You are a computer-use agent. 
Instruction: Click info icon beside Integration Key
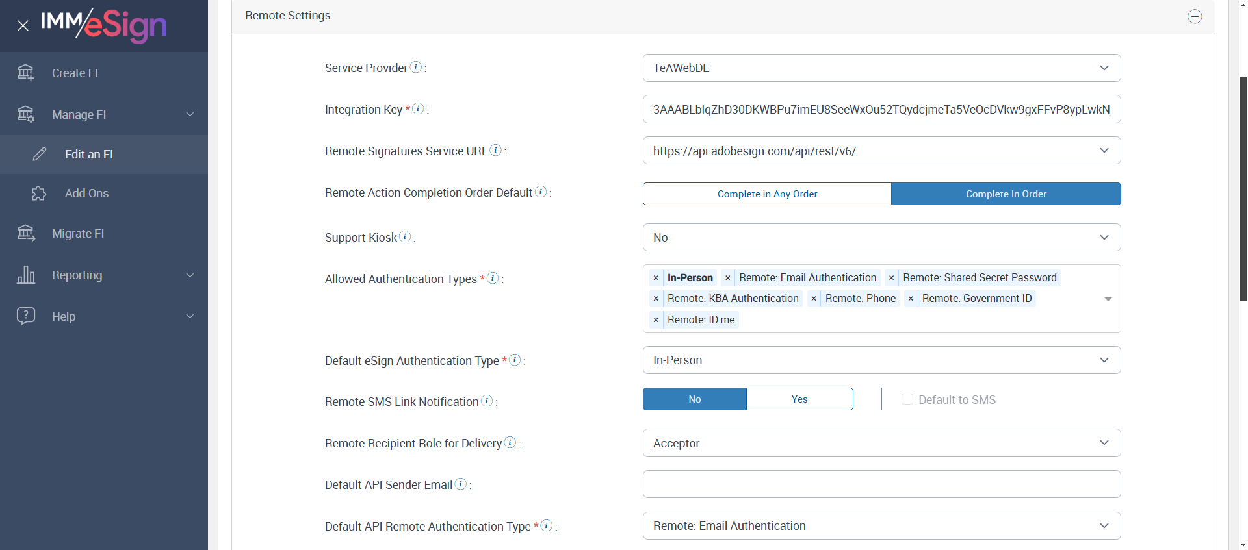click(419, 109)
